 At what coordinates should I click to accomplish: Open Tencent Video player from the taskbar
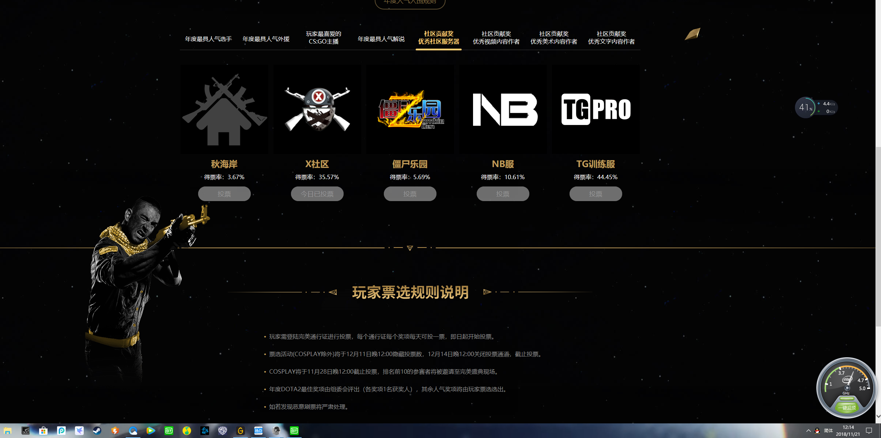[x=151, y=430]
